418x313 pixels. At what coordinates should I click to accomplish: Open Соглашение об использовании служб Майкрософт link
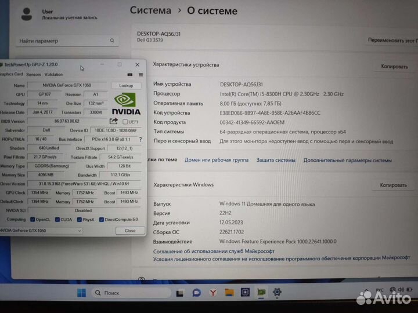[x=214, y=251]
